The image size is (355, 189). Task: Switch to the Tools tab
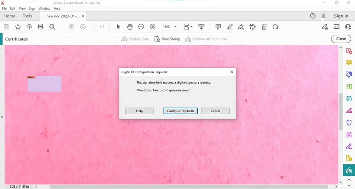(27, 16)
